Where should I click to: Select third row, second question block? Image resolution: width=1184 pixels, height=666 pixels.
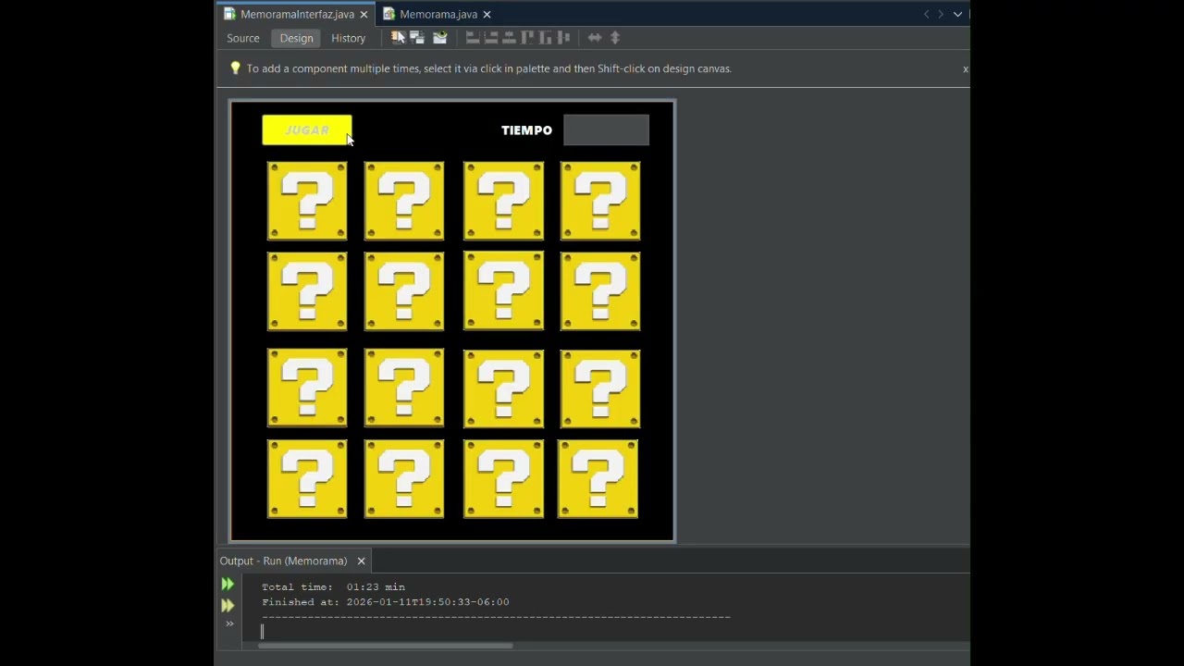pos(404,388)
